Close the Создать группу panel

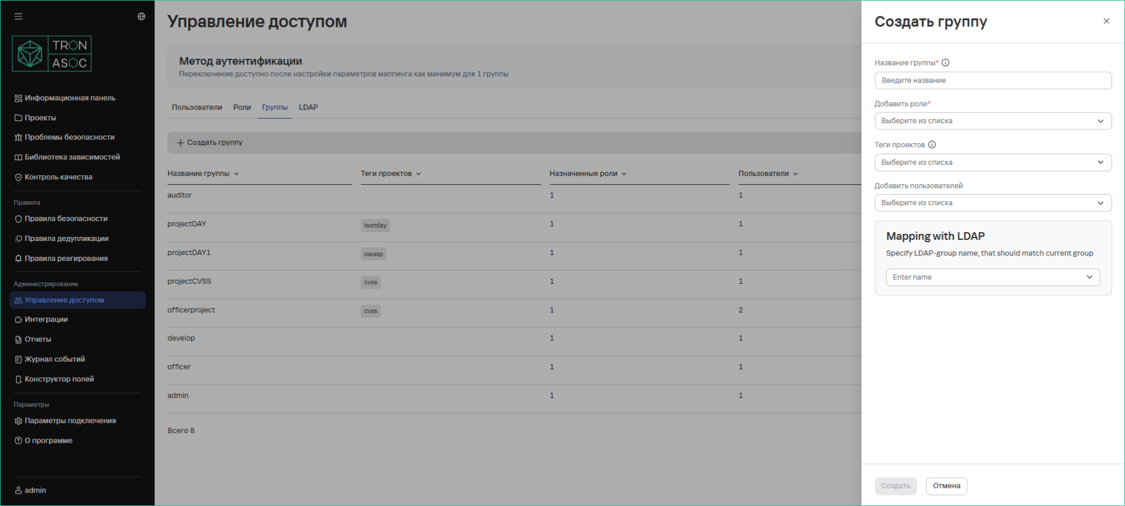1106,21
